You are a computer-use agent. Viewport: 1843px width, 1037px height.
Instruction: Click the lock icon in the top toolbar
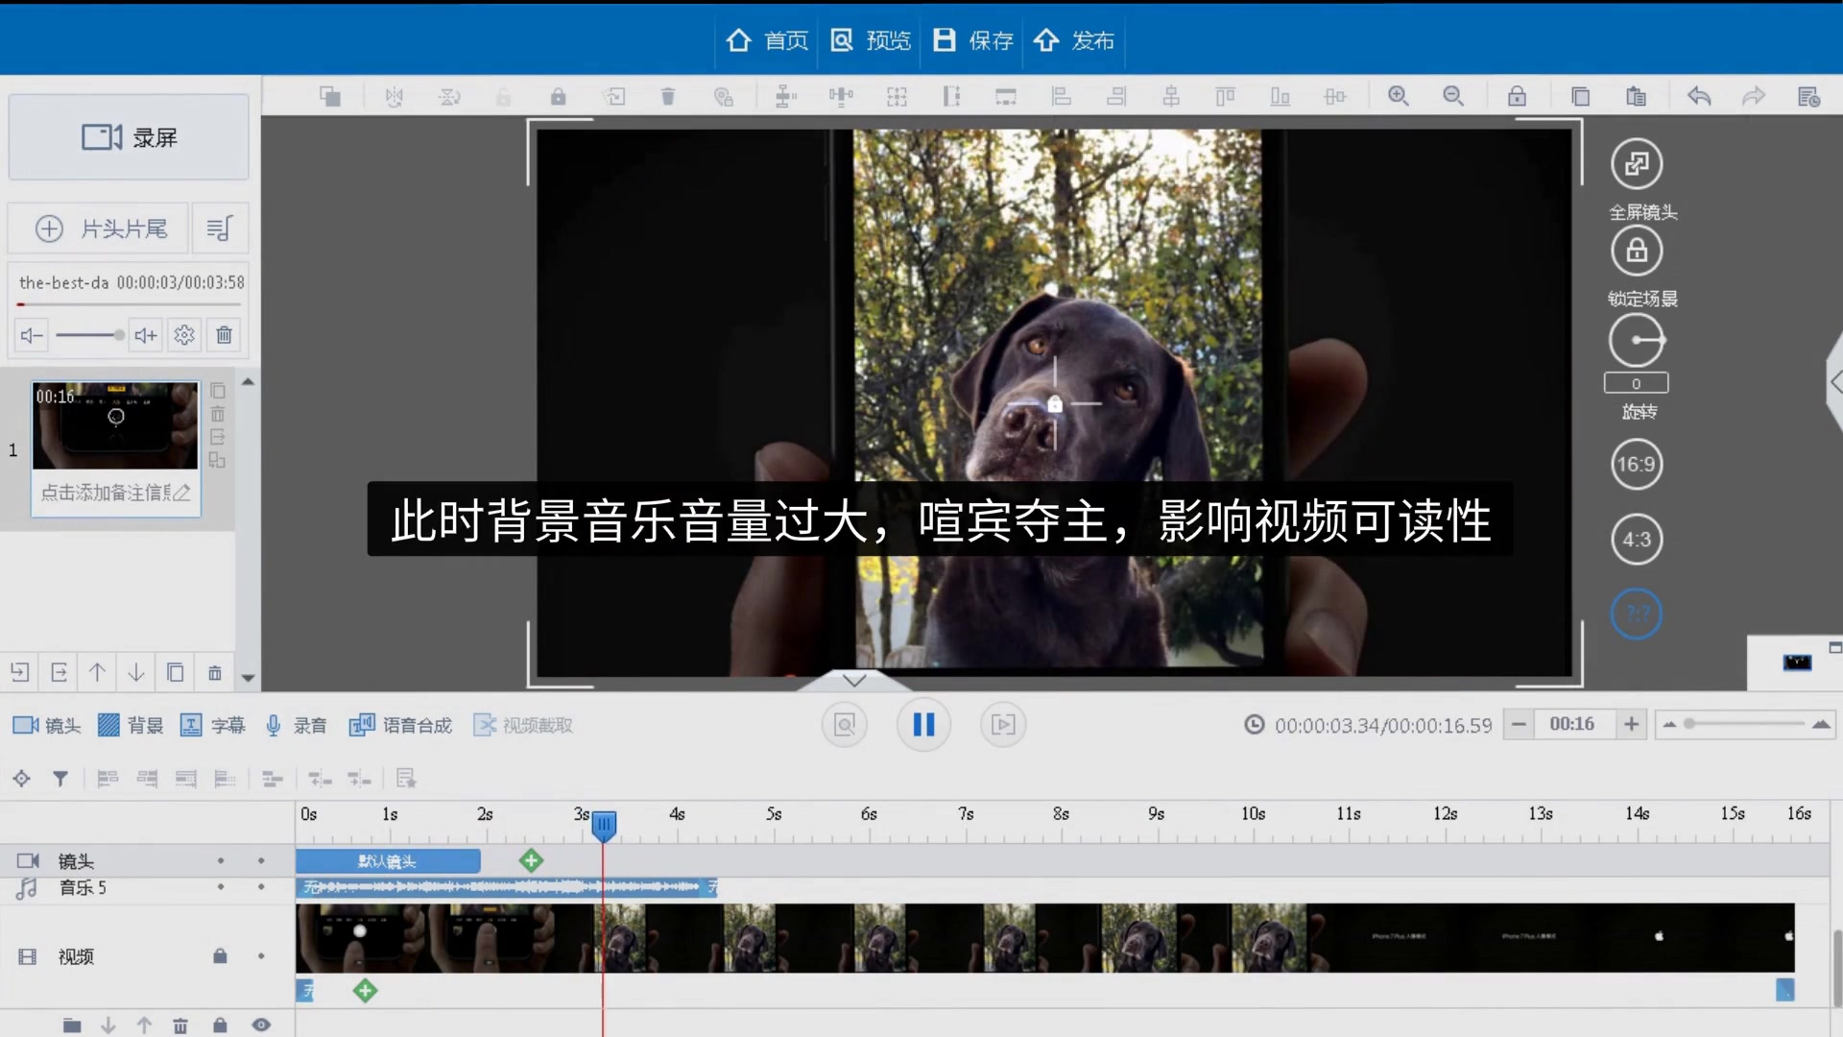(x=1517, y=96)
